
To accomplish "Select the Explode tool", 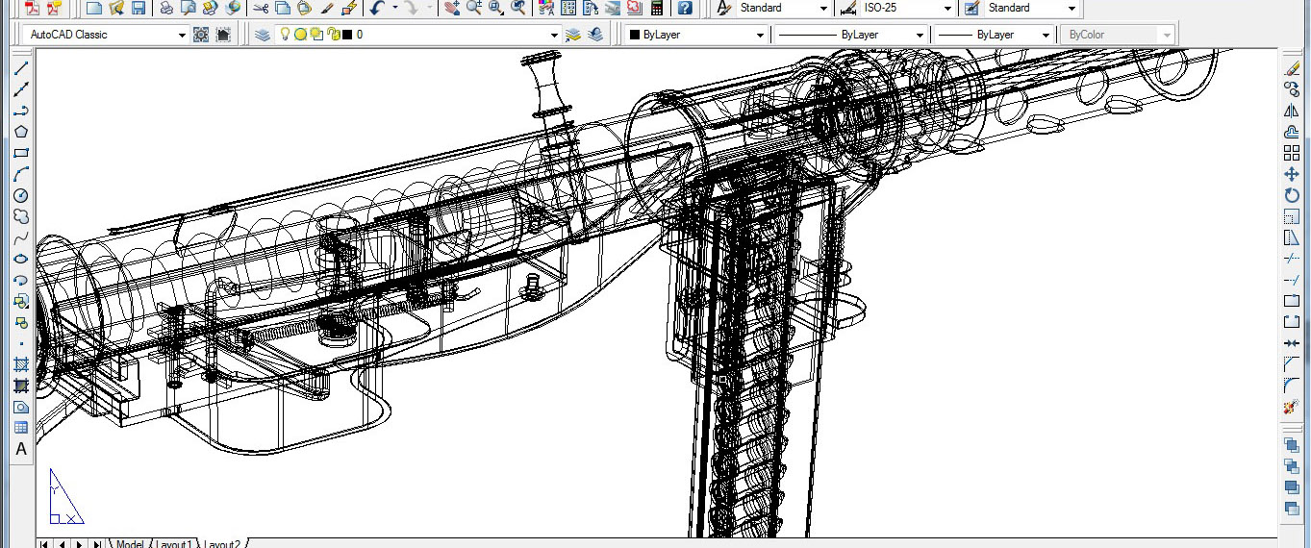I will [x=1292, y=407].
